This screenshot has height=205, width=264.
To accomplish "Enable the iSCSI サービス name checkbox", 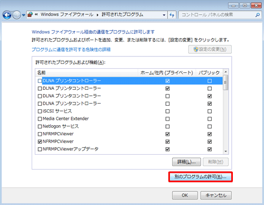I will pyautogui.click(x=40, y=111).
